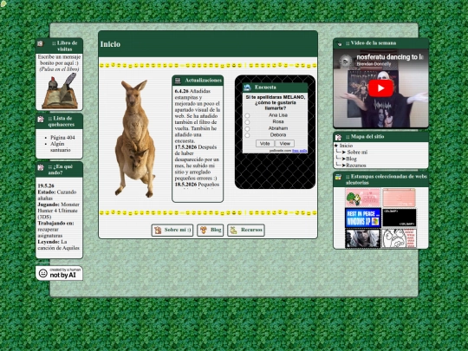Click the Encuesta panel header icon
The width and height of the screenshot is (468, 351).
pyautogui.click(x=247, y=88)
